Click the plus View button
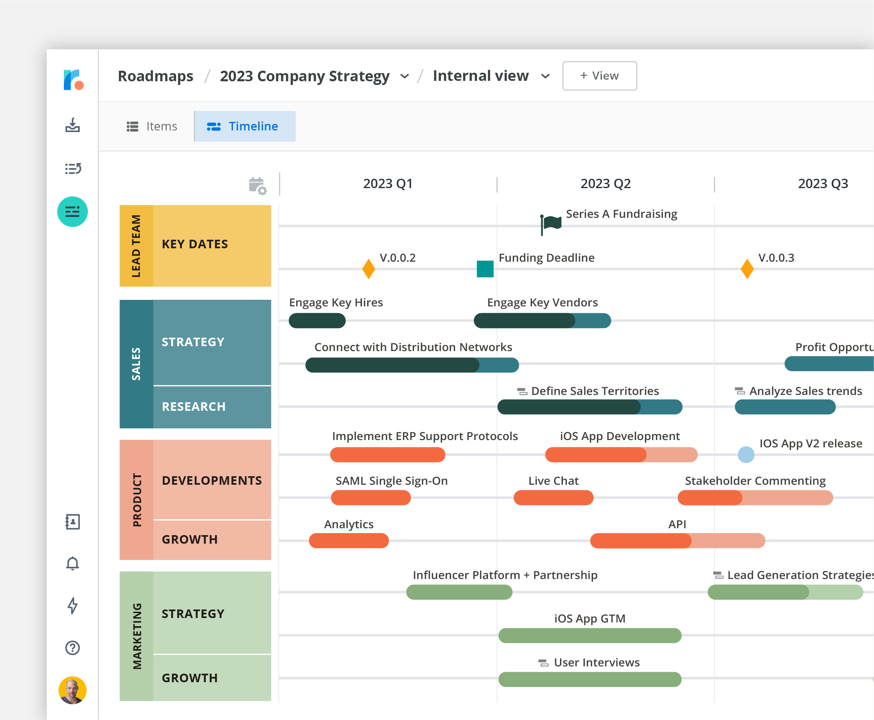Screen dimensions: 874x720 point(599,76)
